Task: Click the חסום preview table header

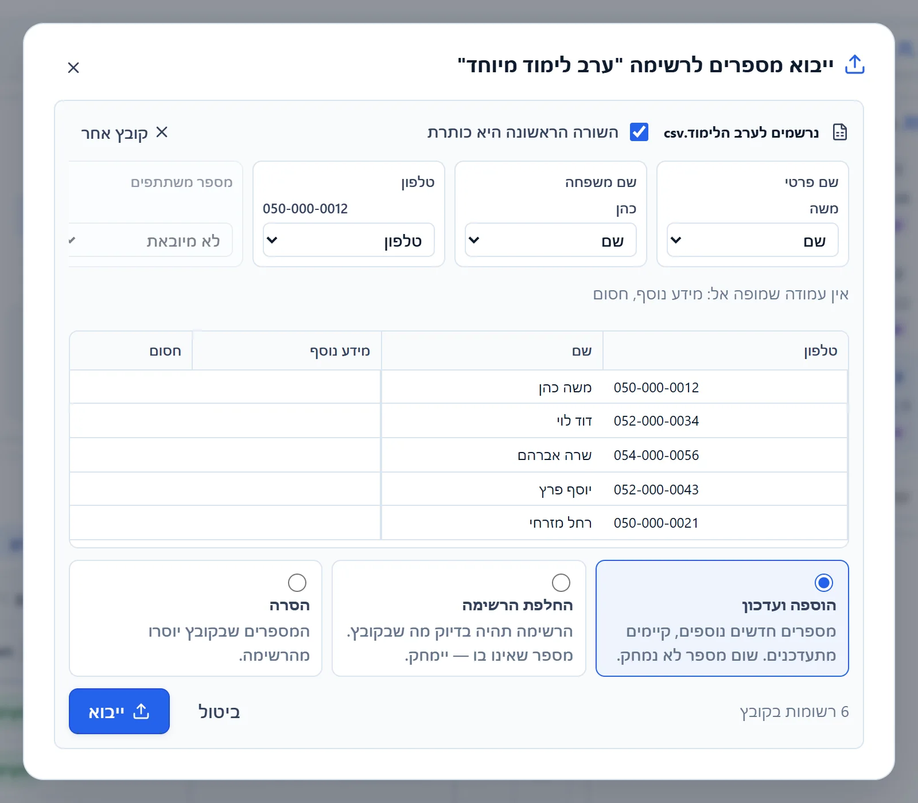Action: [x=131, y=350]
